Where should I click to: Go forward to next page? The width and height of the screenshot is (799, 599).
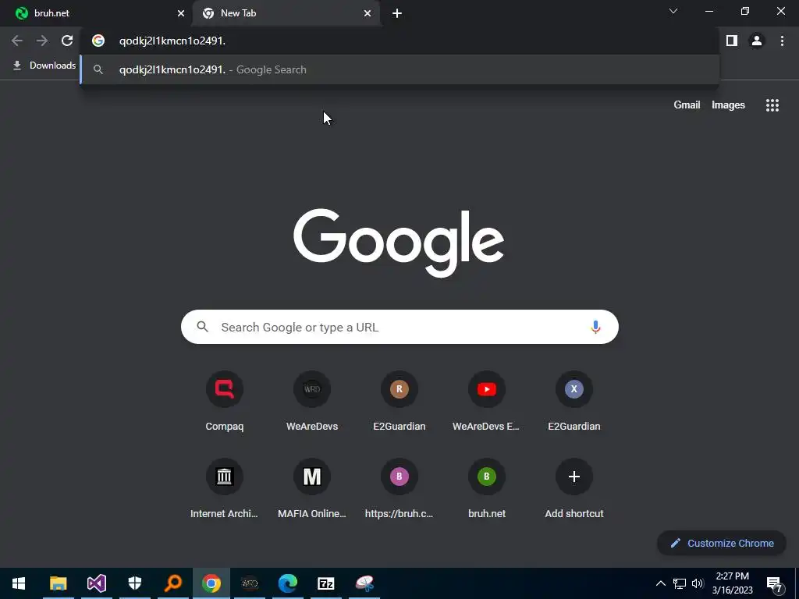click(42, 41)
